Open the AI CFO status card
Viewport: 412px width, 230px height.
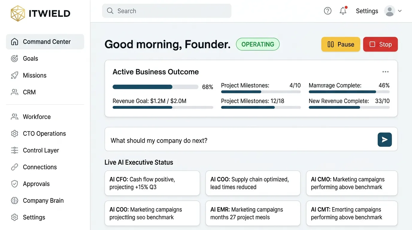coord(152,183)
